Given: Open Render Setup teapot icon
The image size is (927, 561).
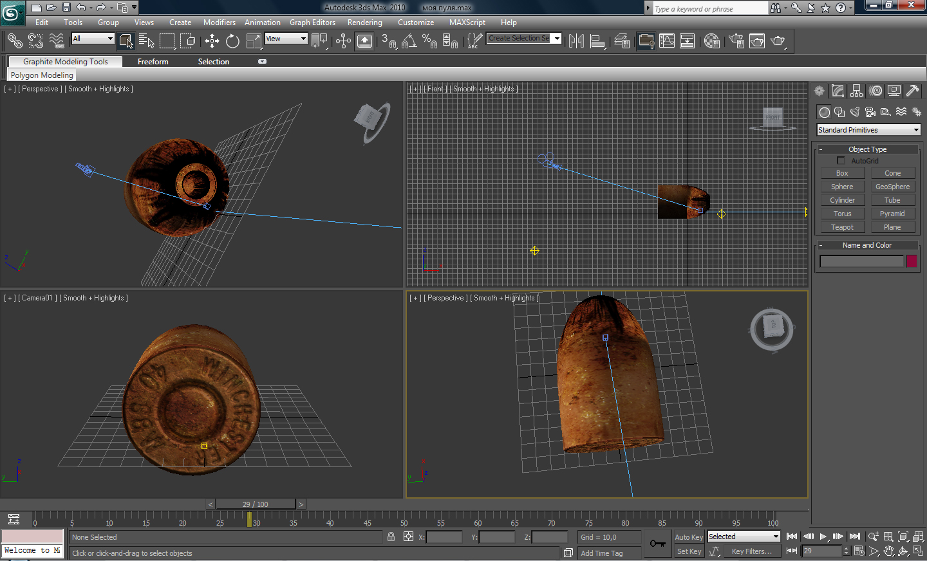Looking at the screenshot, I should coord(736,41).
